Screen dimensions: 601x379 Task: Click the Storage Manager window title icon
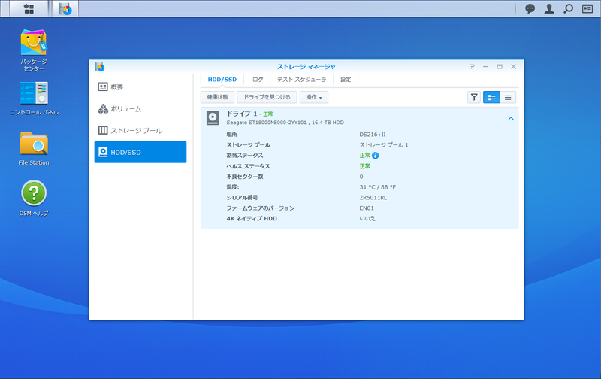100,67
